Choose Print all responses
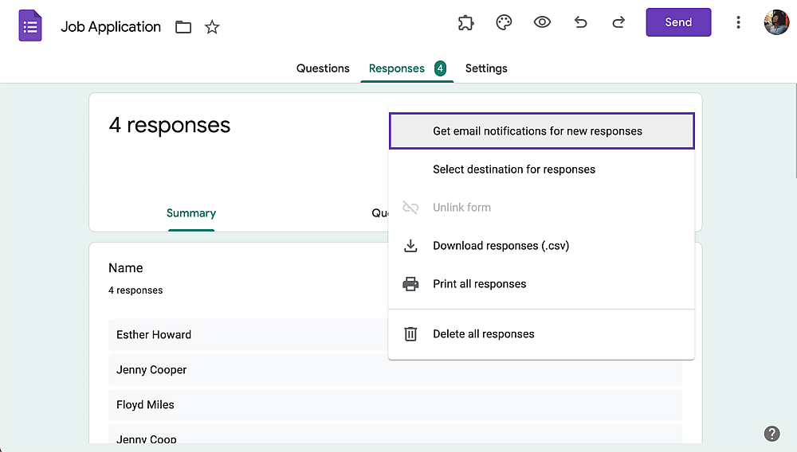This screenshot has height=452, width=797. tap(542, 283)
